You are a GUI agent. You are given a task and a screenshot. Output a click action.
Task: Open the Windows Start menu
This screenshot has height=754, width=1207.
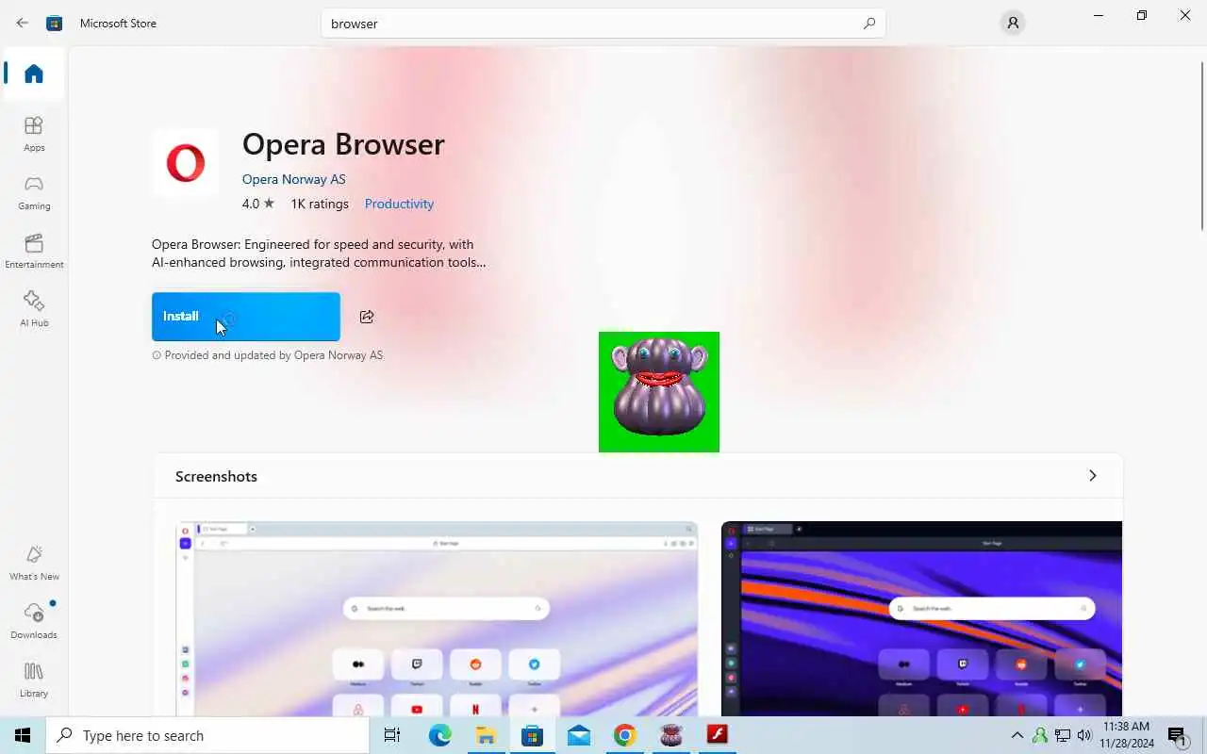coord(23,735)
